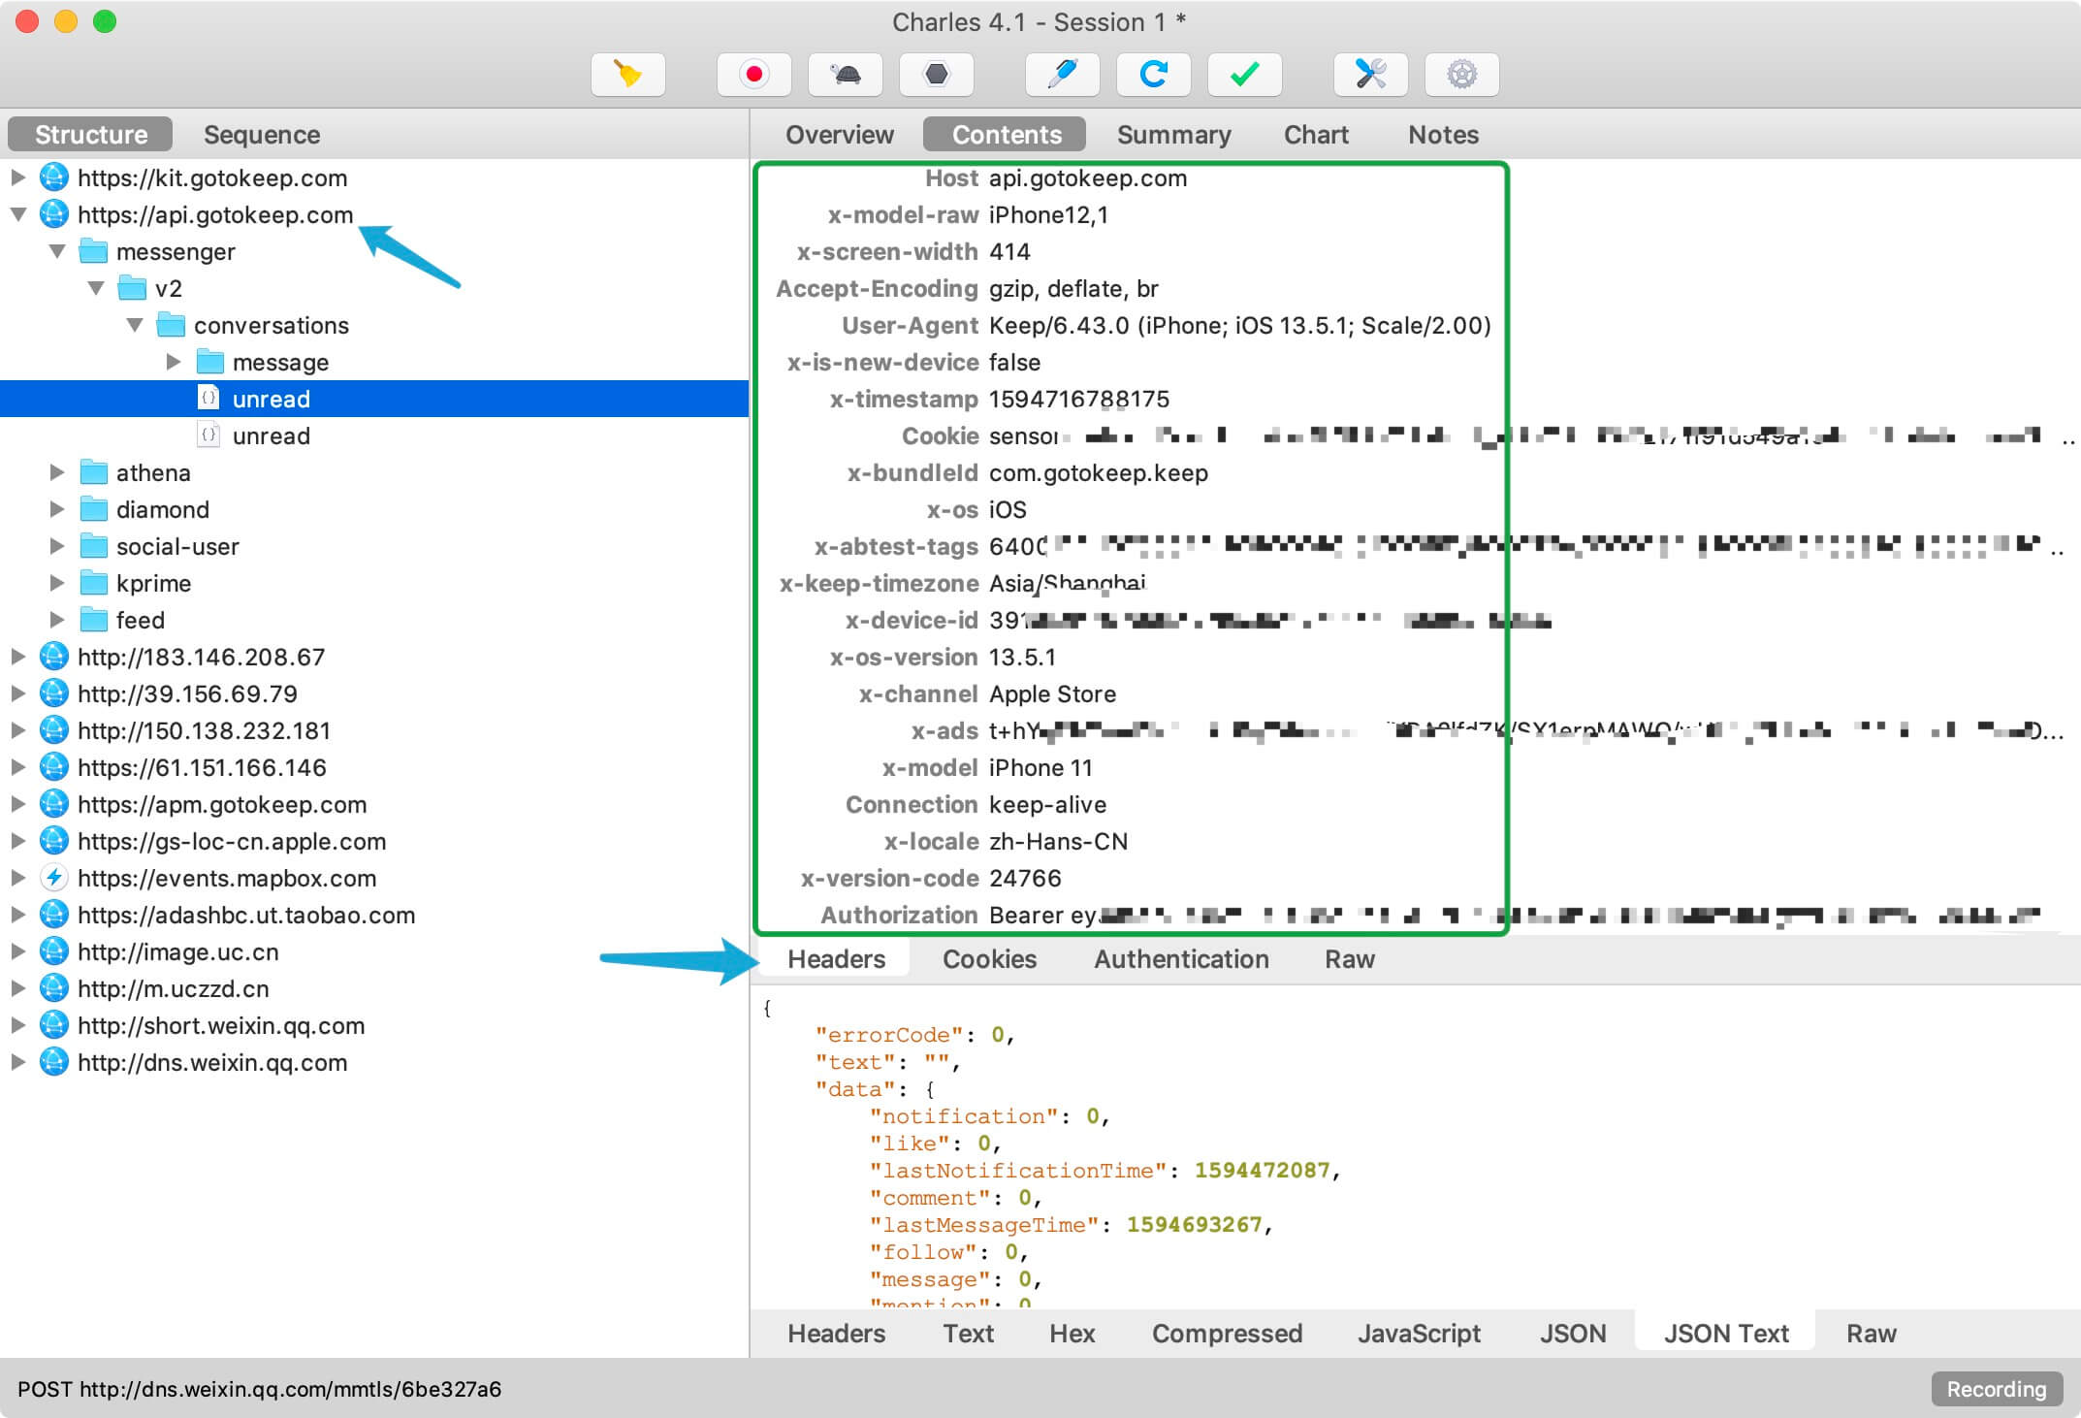Select request Headers tab
This screenshot has width=2081, height=1418.
coord(836,959)
